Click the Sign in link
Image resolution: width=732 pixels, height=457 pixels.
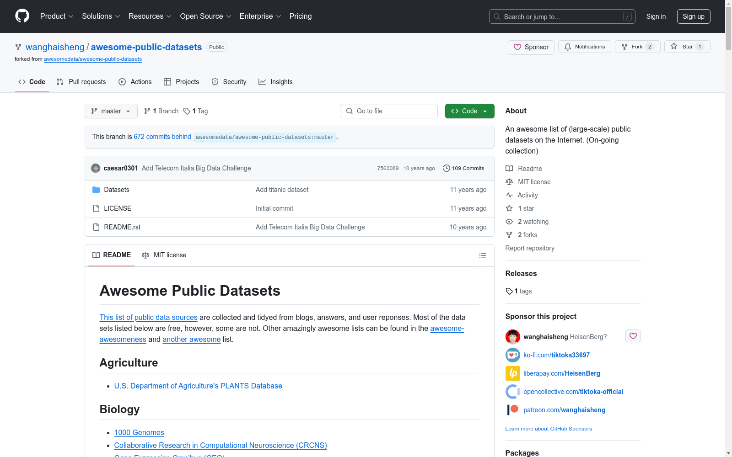tap(656, 16)
